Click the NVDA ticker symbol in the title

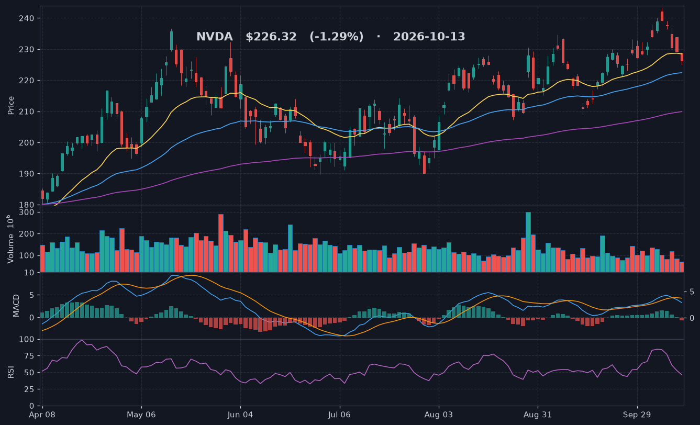(x=215, y=37)
